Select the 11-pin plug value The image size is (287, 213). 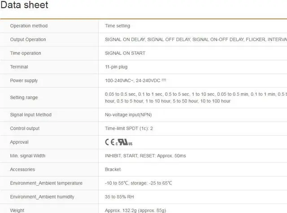[116, 67]
